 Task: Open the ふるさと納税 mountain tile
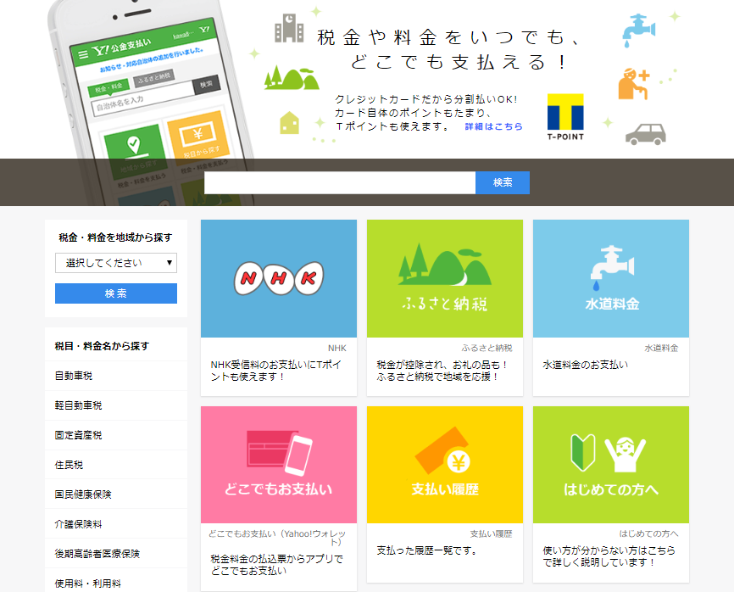445,278
